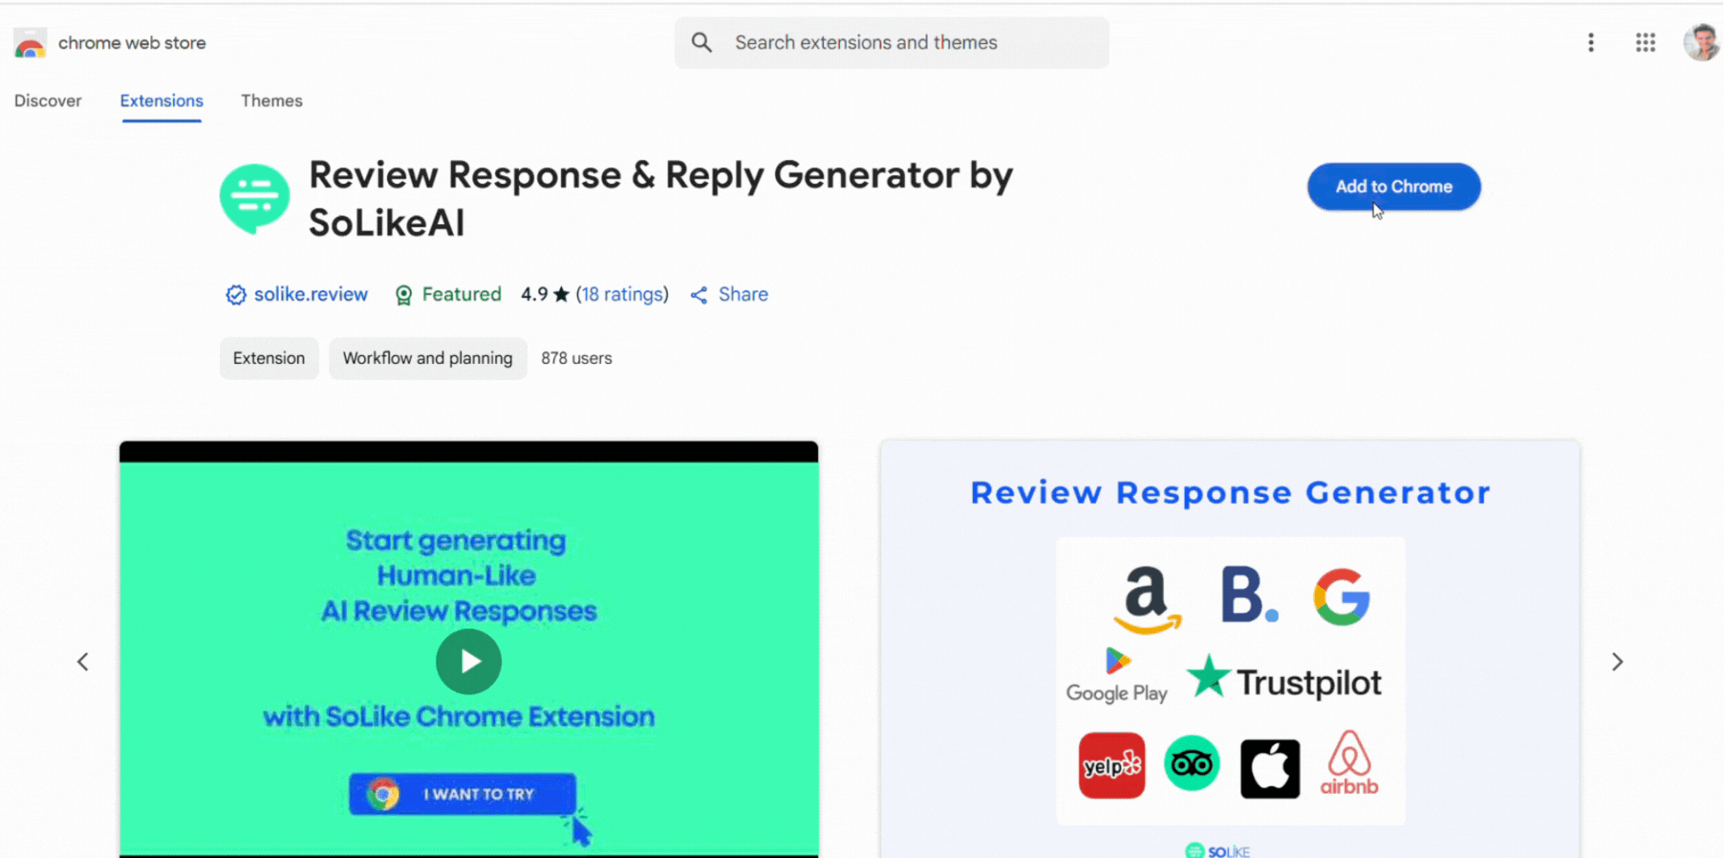Switch to the Themes tab
The width and height of the screenshot is (1724, 858).
(272, 101)
